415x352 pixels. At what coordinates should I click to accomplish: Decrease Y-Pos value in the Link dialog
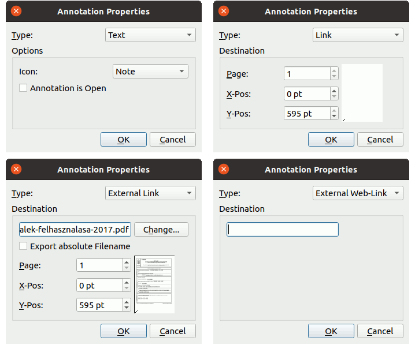334,117
